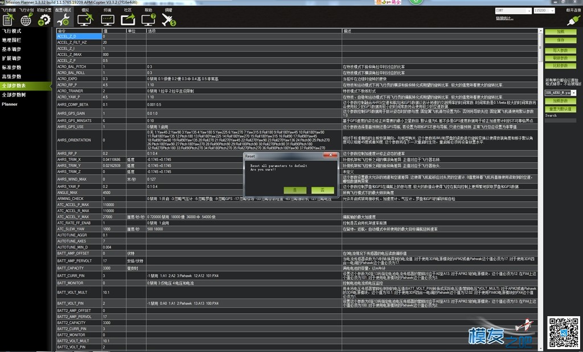Image resolution: width=583 pixels, height=352 pixels.
Task: Select 标准参数 in the left sidebar
Action: (11, 68)
